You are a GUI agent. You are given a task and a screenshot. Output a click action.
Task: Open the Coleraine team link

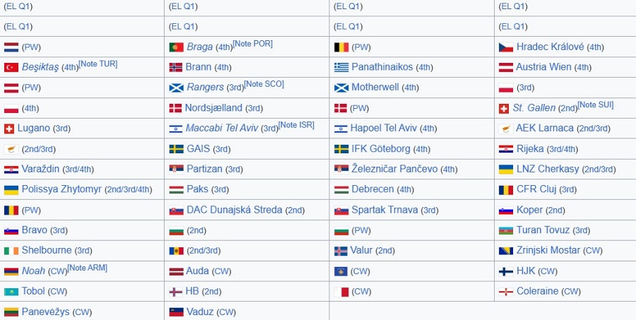538,291
